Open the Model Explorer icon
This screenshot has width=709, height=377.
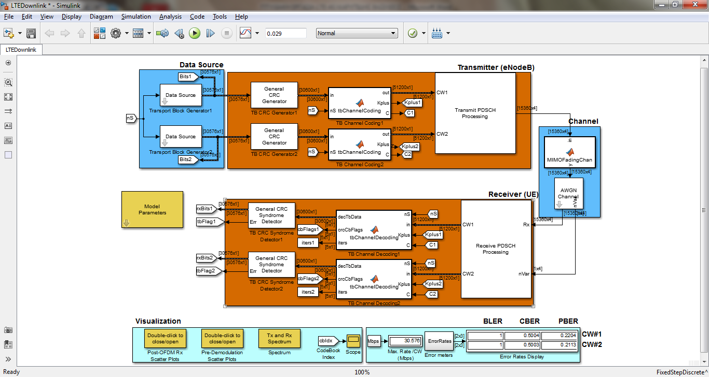click(x=138, y=33)
